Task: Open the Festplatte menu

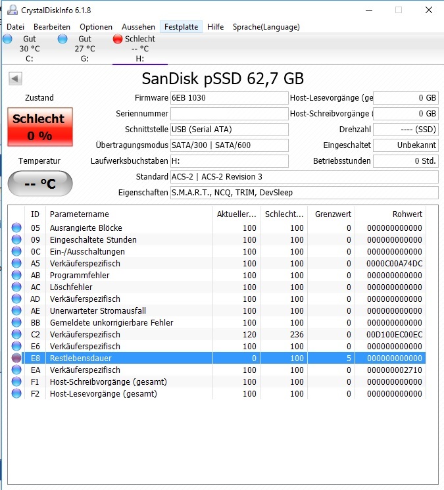Action: coord(182,27)
